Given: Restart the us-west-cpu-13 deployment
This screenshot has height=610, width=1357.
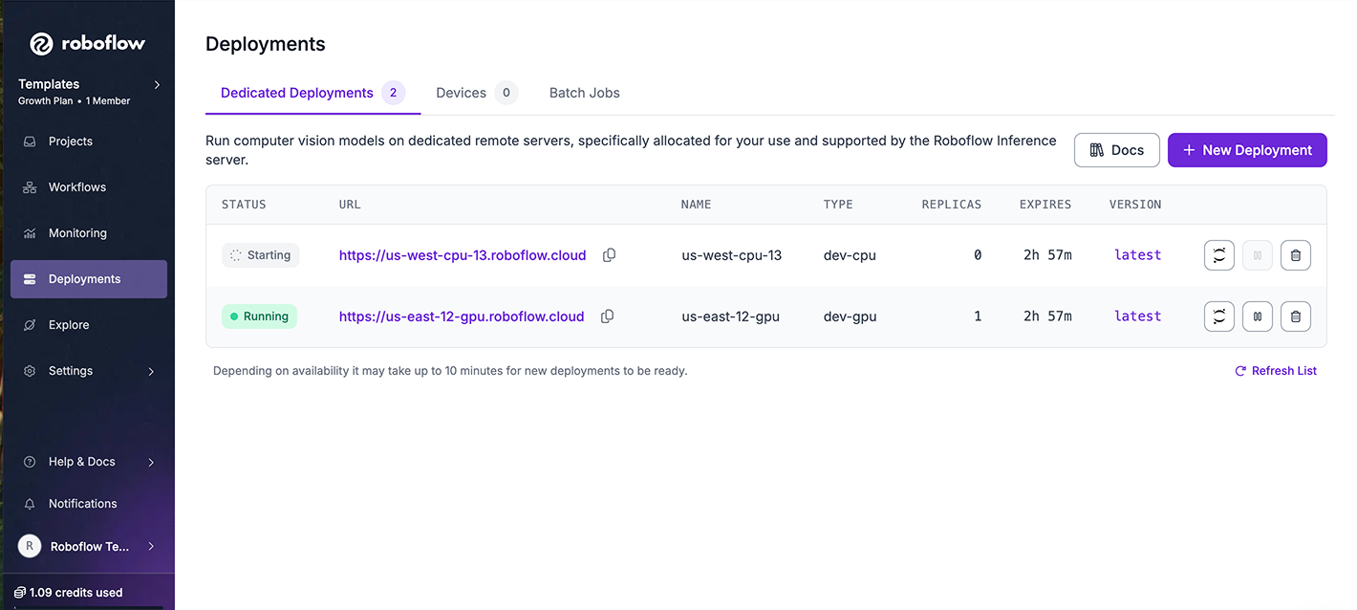Looking at the screenshot, I should (1218, 255).
